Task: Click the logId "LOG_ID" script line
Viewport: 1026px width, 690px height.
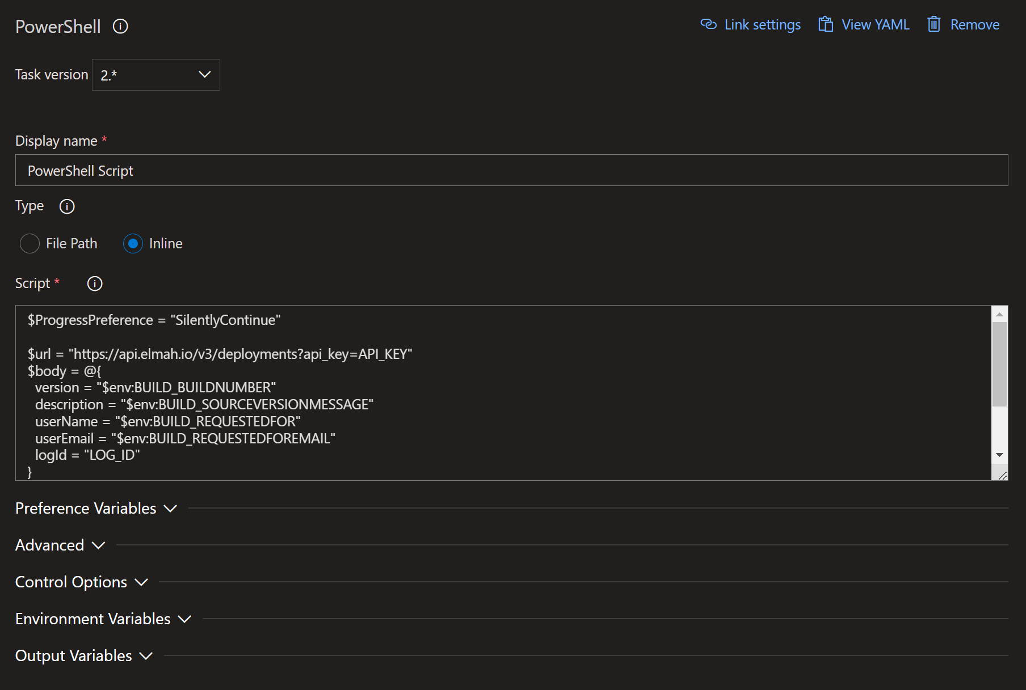Action: coord(87,455)
